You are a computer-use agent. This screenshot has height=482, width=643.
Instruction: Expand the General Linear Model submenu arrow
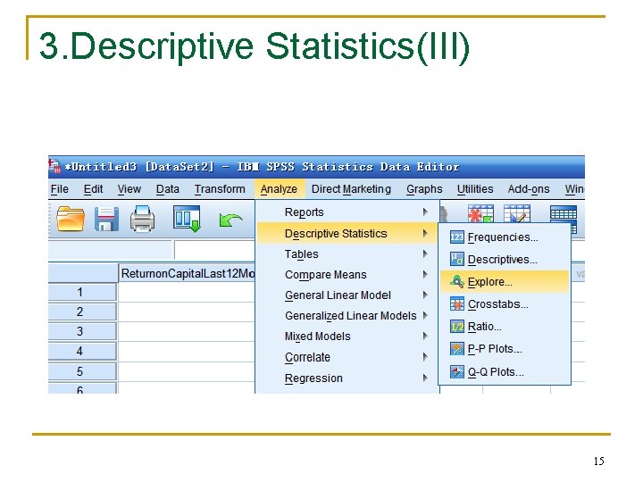point(425,295)
